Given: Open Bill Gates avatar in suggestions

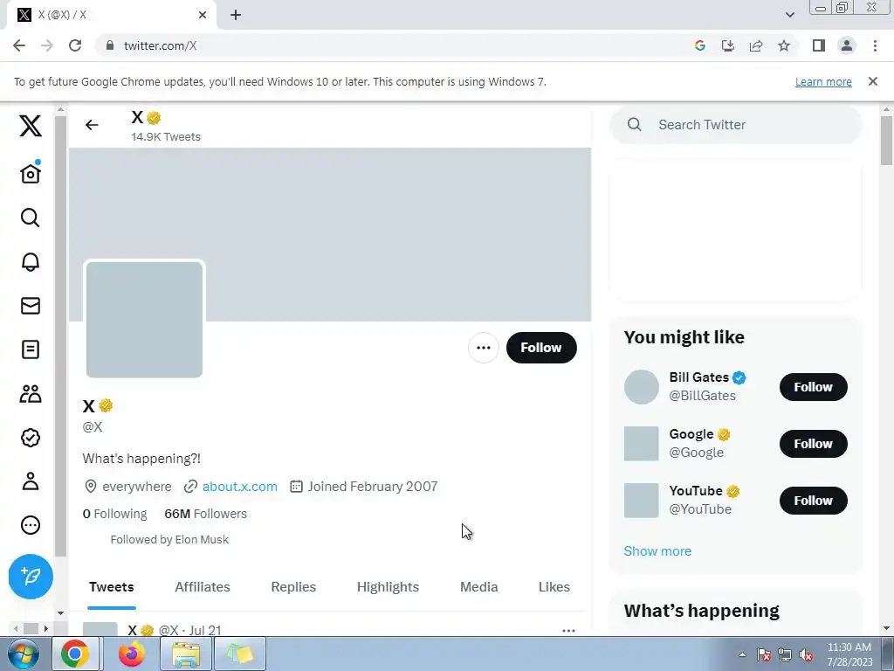Looking at the screenshot, I should tap(641, 387).
